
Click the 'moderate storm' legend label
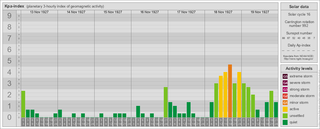tap(302, 96)
